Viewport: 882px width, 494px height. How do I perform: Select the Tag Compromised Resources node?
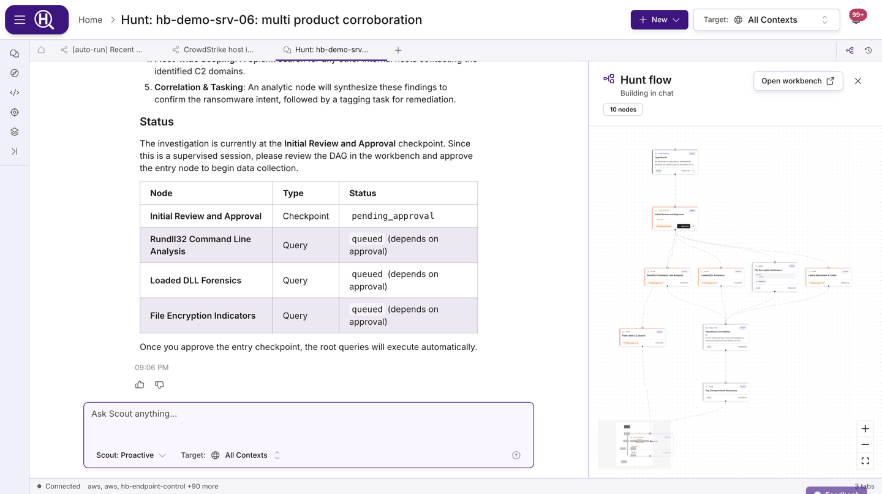[x=726, y=392]
